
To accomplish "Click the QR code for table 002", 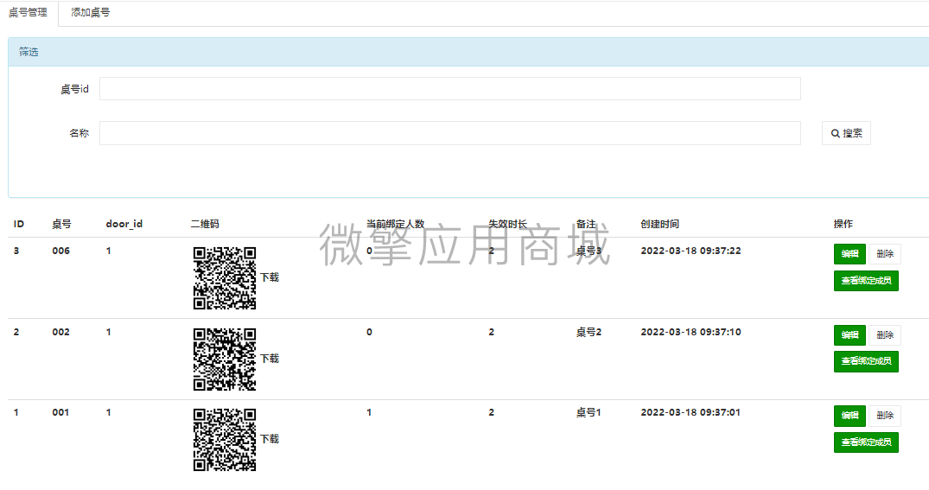I will pos(225,359).
